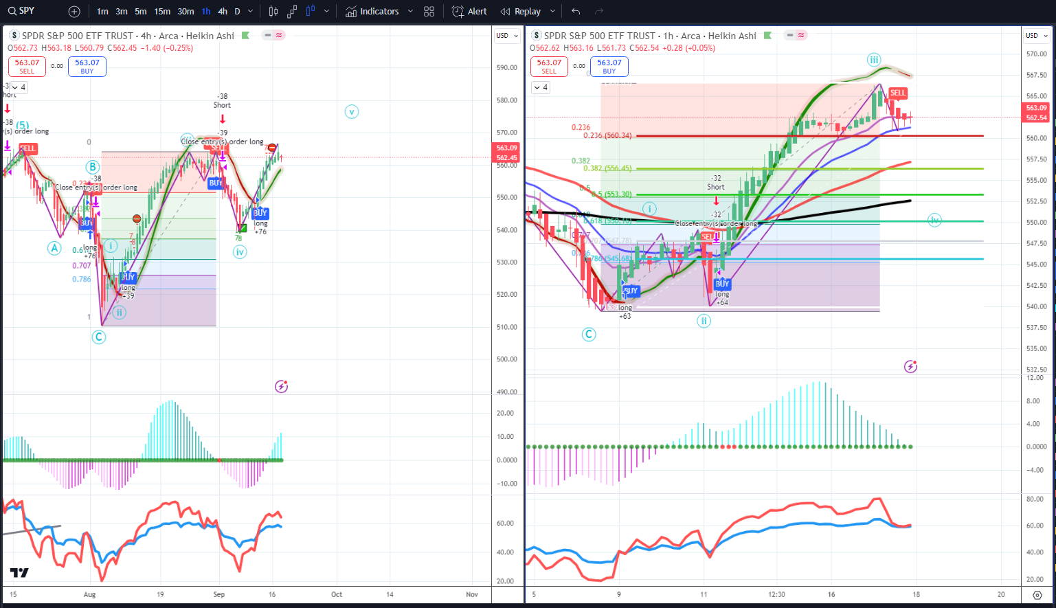Screen dimensions: 1056x608
Task: Open the USD currency dropdown on 1h chart
Action: [x=1037, y=36]
